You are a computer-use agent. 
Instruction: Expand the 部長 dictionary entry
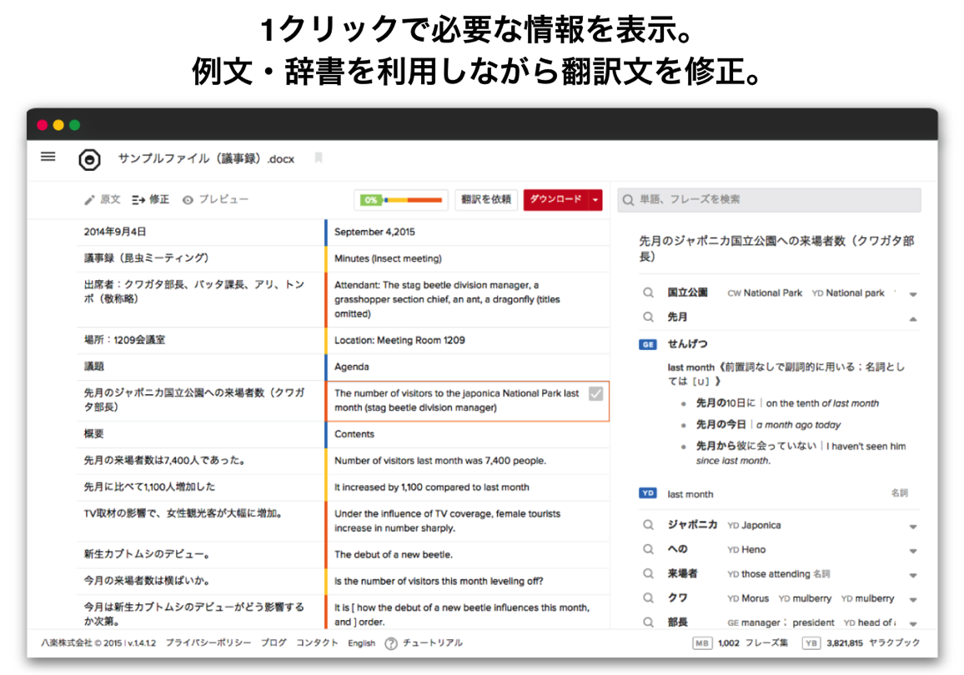point(913,624)
